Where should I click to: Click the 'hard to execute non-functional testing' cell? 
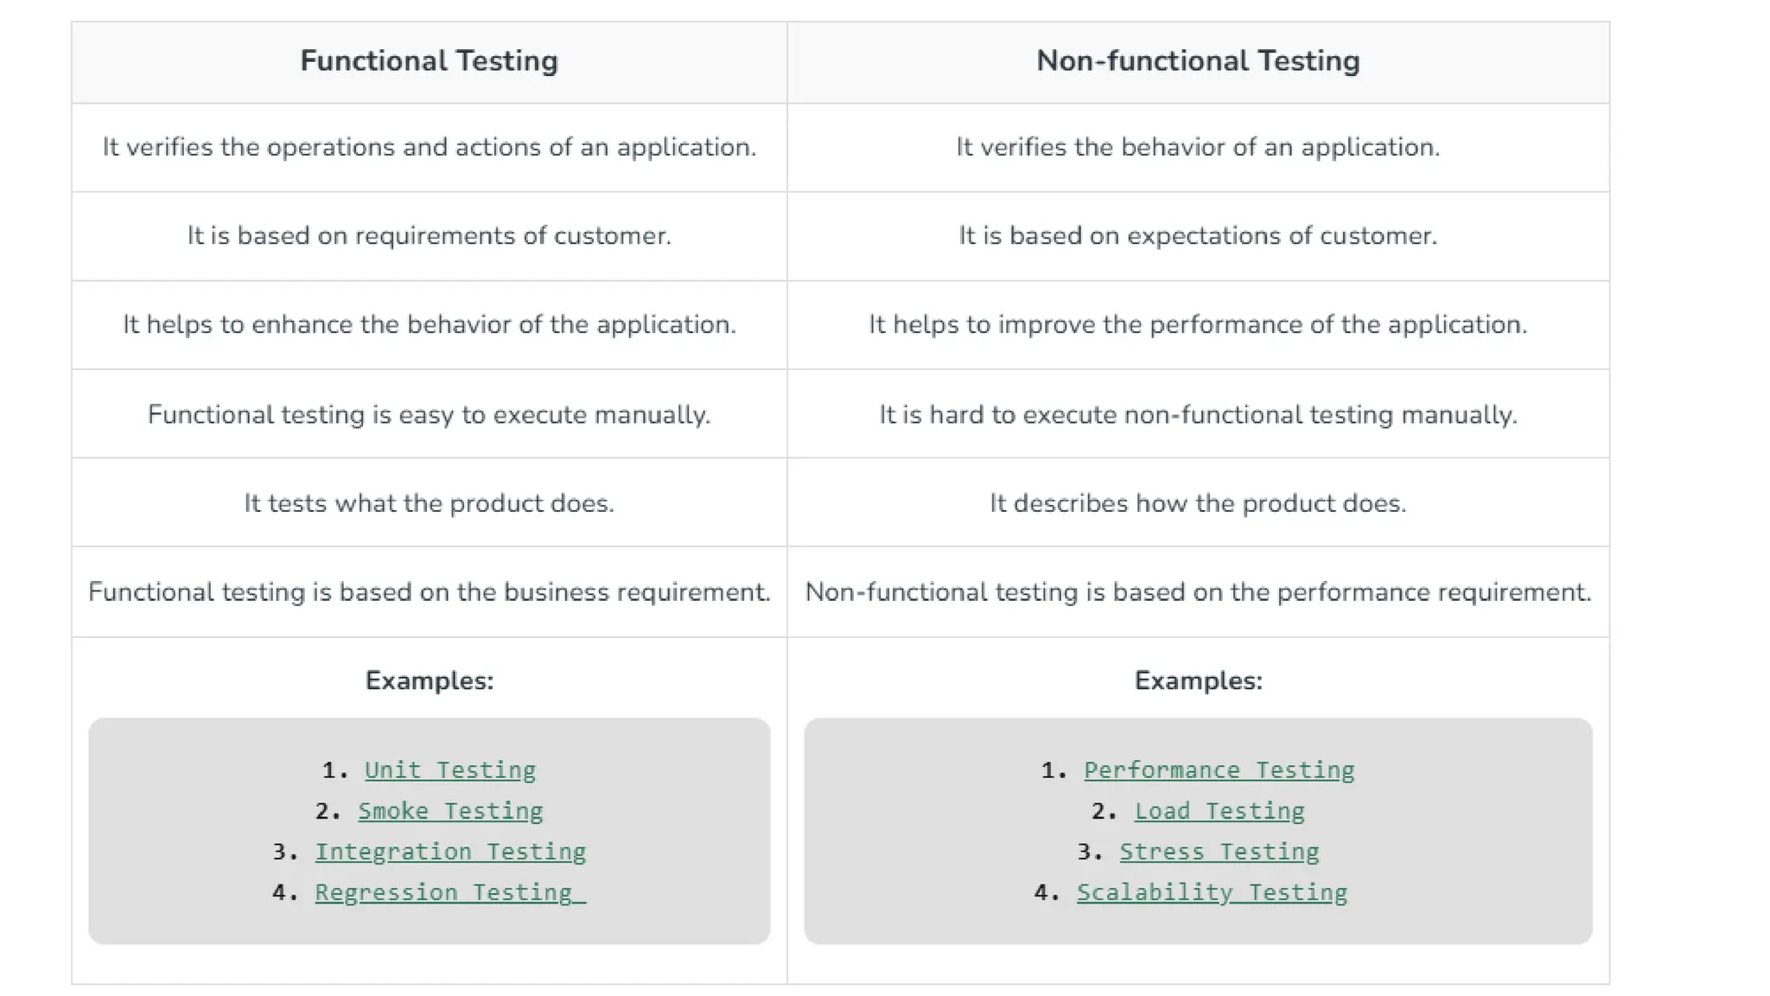[x=1198, y=414]
